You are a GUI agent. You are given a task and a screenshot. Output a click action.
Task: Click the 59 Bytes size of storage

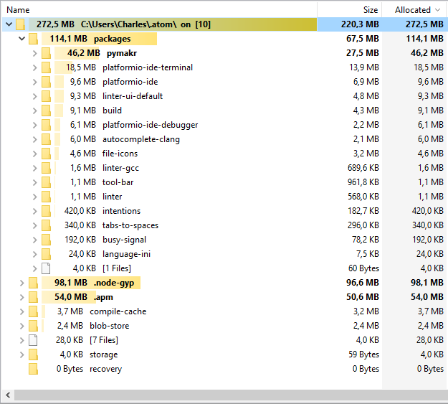pyautogui.click(x=363, y=354)
